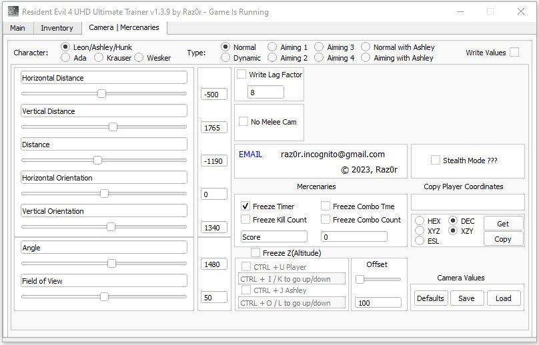Image resolution: width=539 pixels, height=345 pixels.
Task: Click the vertical distance value 1765
Action: (214, 127)
